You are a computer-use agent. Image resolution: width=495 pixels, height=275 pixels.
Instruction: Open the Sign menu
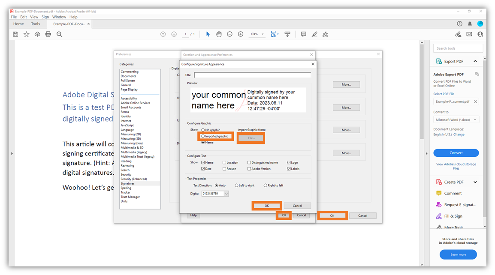tap(45, 17)
